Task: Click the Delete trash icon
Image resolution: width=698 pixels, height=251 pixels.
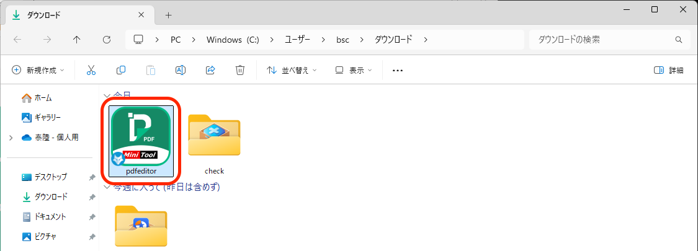Action: (240, 70)
